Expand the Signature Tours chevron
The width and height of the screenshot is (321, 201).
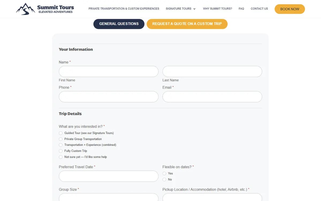[194, 9]
